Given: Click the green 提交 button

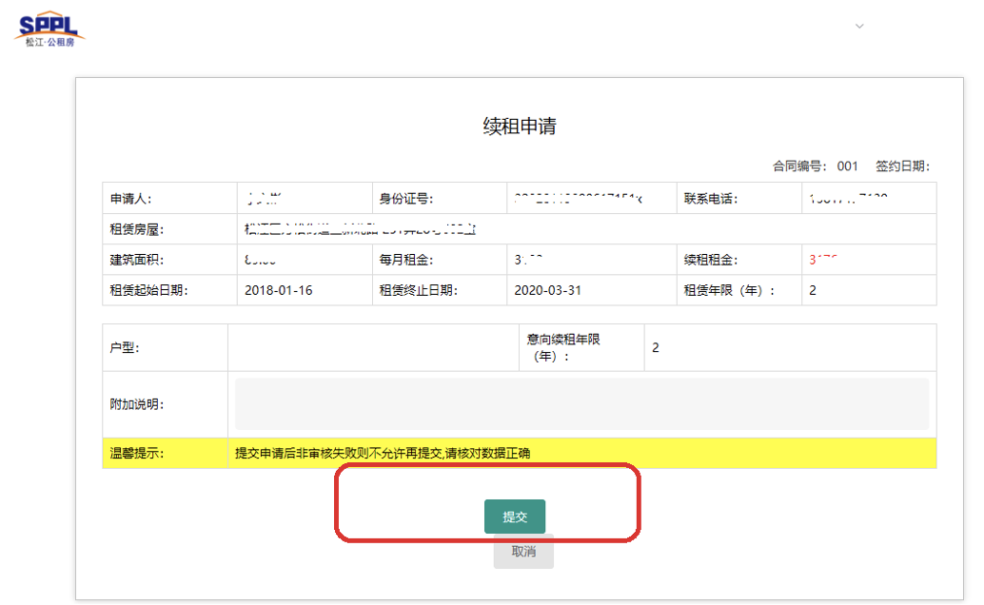Looking at the screenshot, I should pyautogui.click(x=515, y=517).
